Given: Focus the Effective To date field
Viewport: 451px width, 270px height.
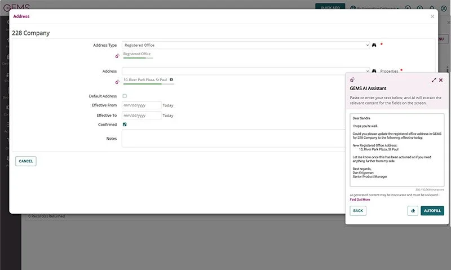Looking at the screenshot, I should point(142,116).
